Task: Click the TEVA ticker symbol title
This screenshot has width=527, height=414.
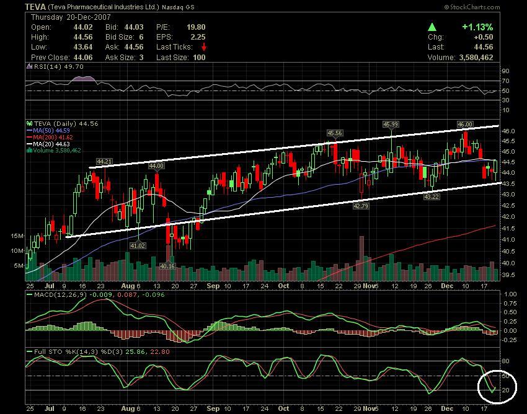Action: click(35, 7)
